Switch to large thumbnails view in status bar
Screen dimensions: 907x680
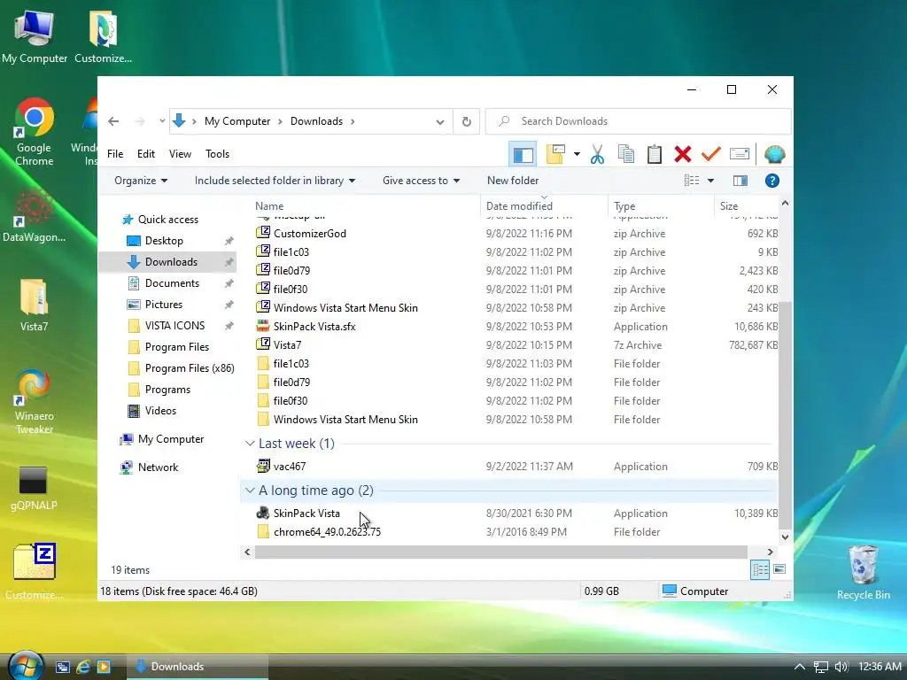click(779, 570)
